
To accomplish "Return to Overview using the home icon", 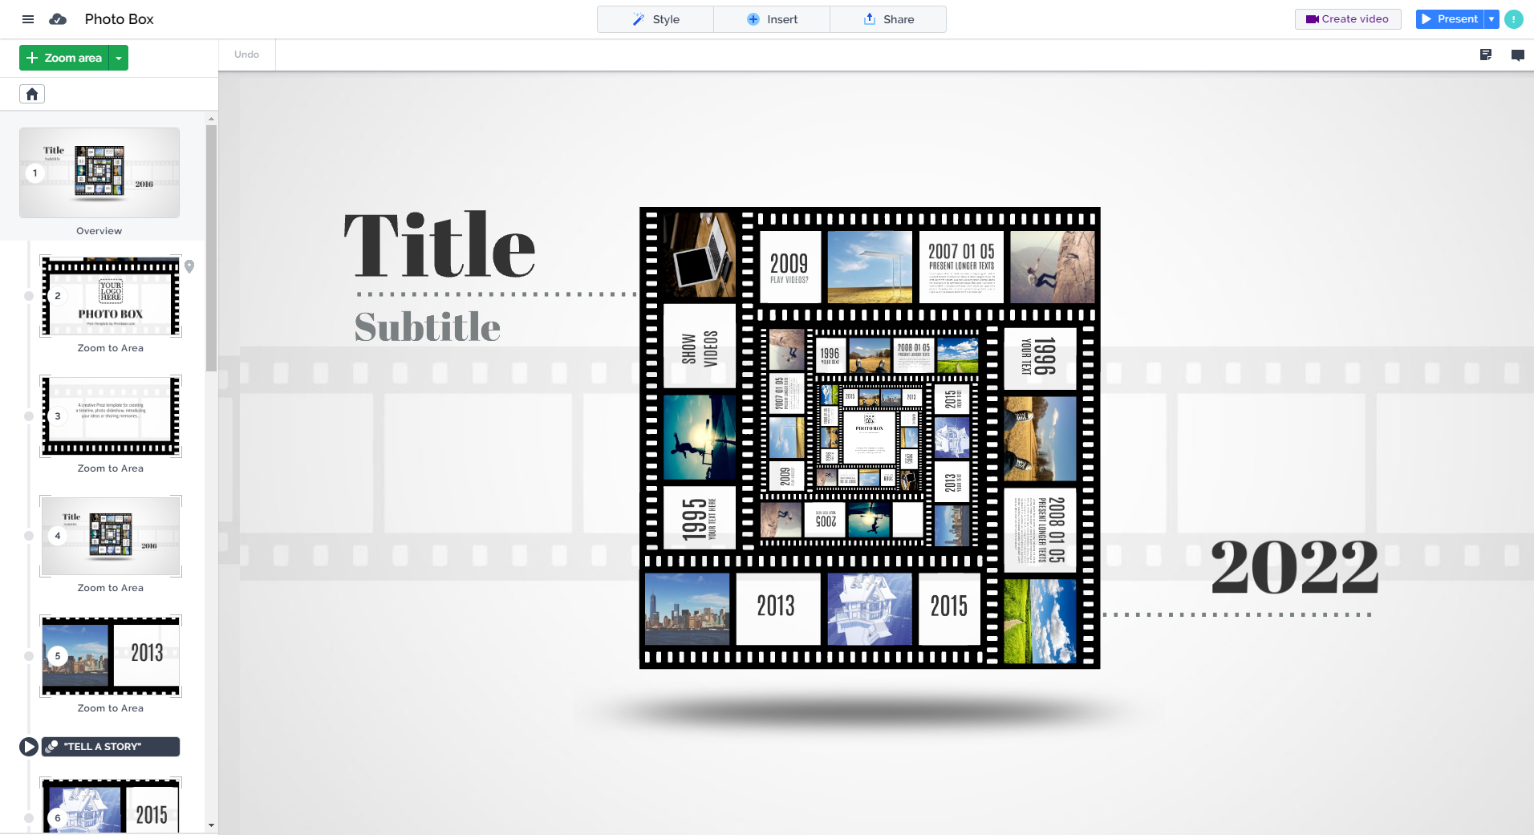I will 31,94.
